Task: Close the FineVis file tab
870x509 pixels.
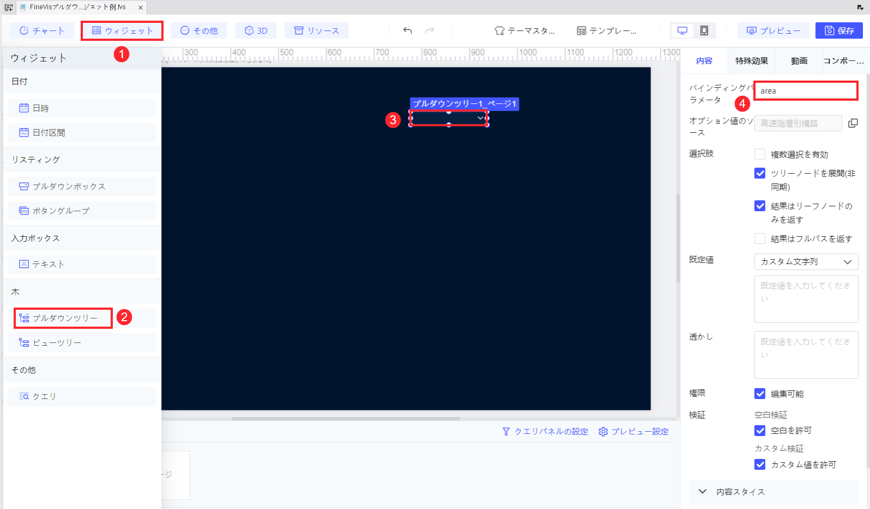Action: point(140,8)
